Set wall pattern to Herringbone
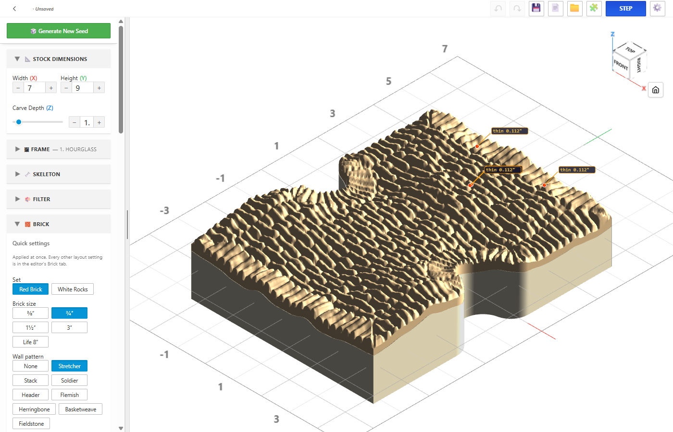The image size is (673, 432). tap(34, 409)
